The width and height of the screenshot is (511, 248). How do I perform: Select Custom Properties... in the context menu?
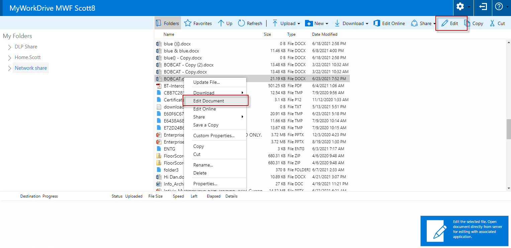(214, 136)
